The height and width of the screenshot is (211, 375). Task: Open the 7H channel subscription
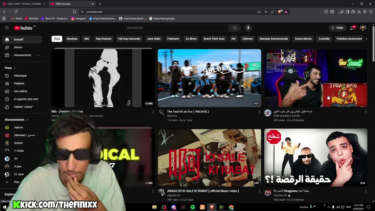click(x=22, y=159)
